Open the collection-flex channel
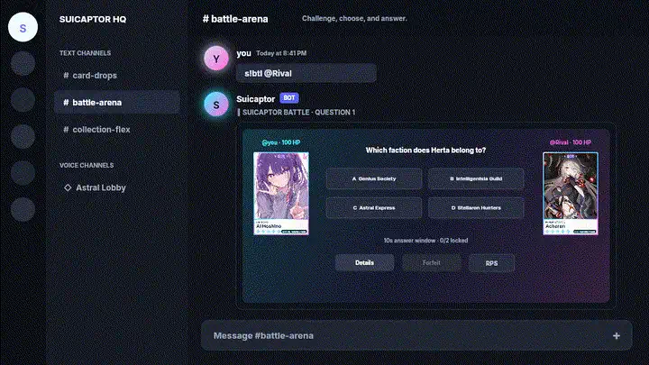The image size is (649, 365). coord(116,130)
